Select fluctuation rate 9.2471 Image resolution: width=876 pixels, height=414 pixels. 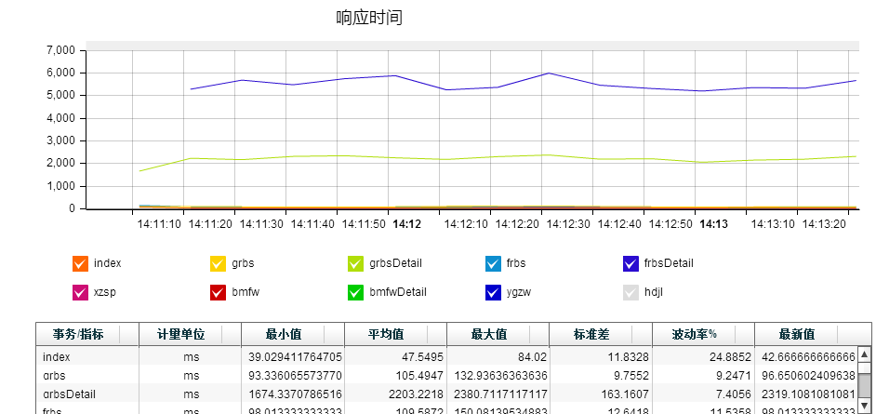click(x=732, y=376)
